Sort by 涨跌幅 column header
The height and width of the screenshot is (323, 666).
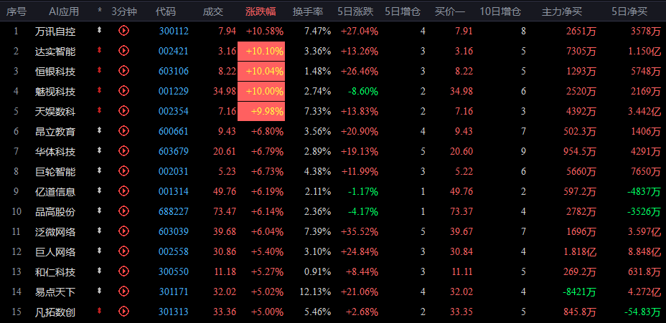click(261, 11)
